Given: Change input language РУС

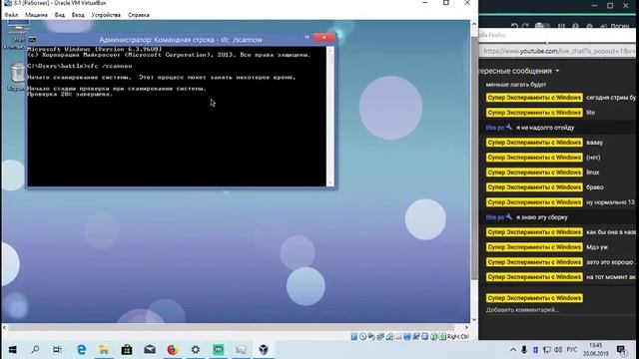Looking at the screenshot, I should [x=572, y=350].
